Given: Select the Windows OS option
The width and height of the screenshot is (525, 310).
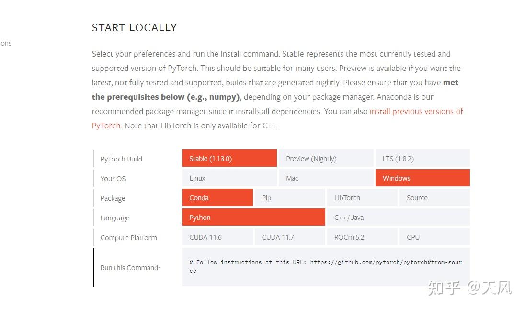Looking at the screenshot, I should coord(422,178).
